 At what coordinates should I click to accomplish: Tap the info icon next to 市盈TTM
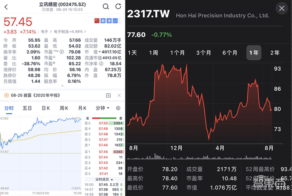click(x=62, y=52)
